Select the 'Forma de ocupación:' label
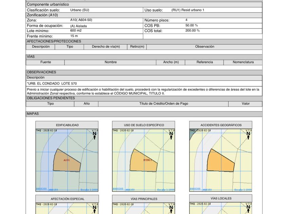The image size is (285, 214). pyautogui.click(x=45, y=26)
